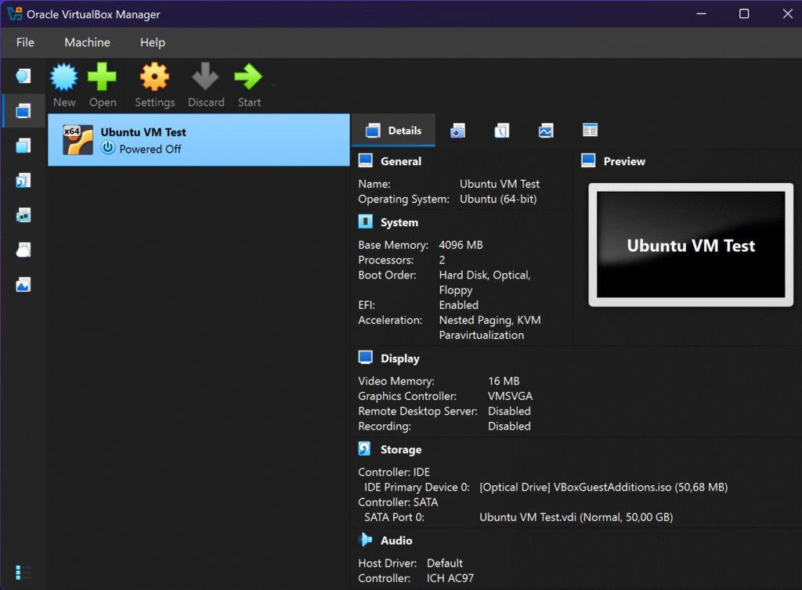Open Settings with the orange gear
Image resolution: width=802 pixels, height=590 pixels.
pyautogui.click(x=154, y=78)
